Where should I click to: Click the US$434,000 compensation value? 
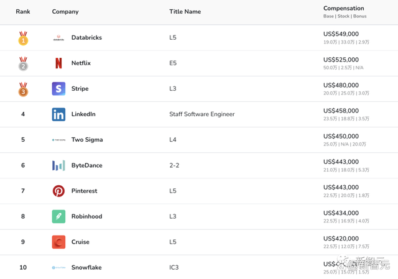click(x=341, y=213)
